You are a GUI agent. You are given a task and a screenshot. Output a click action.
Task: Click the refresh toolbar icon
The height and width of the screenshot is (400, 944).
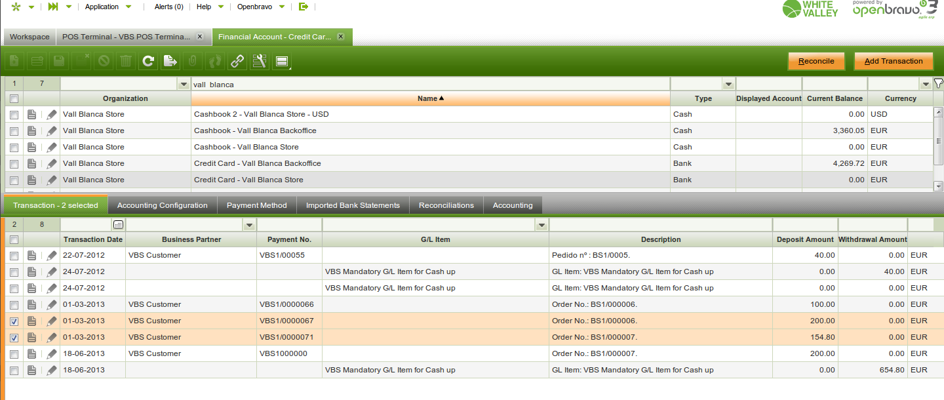click(x=148, y=62)
